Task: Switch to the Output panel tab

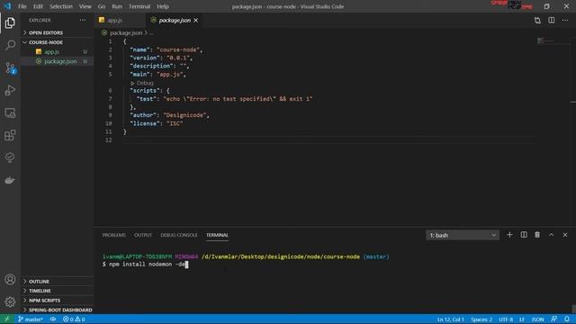Action: tap(143, 235)
